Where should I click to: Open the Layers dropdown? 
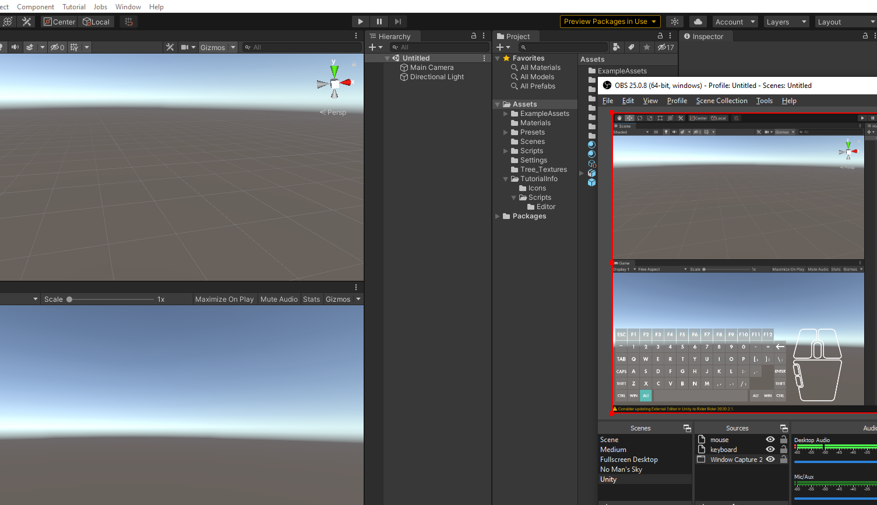786,21
